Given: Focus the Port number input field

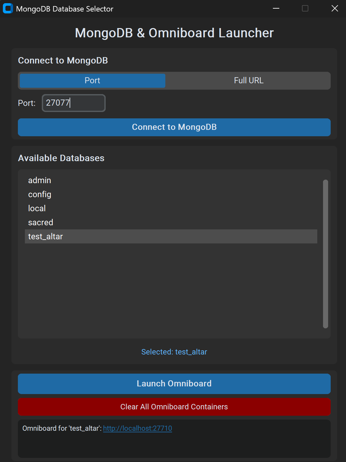Looking at the screenshot, I should (74, 103).
